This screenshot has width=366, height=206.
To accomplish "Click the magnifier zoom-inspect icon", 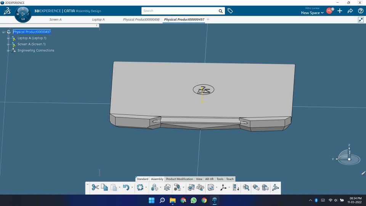I will (x=246, y=187).
